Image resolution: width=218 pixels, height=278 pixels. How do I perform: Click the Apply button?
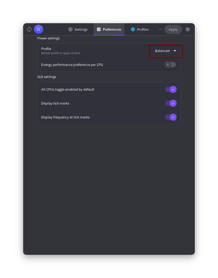tap(173, 29)
